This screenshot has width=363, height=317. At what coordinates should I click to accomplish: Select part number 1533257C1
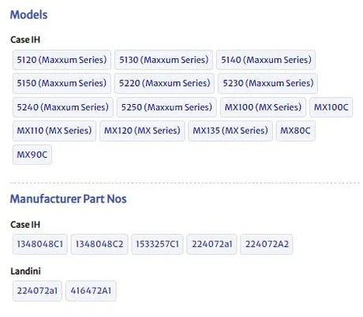click(x=157, y=244)
